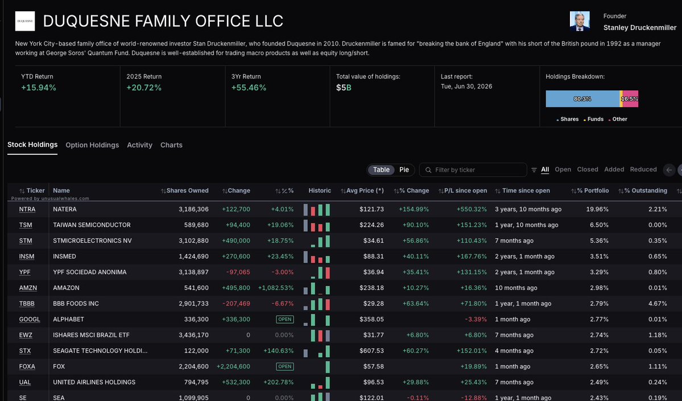Open the EWZ ticker link
The width and height of the screenshot is (682, 401).
click(25, 336)
